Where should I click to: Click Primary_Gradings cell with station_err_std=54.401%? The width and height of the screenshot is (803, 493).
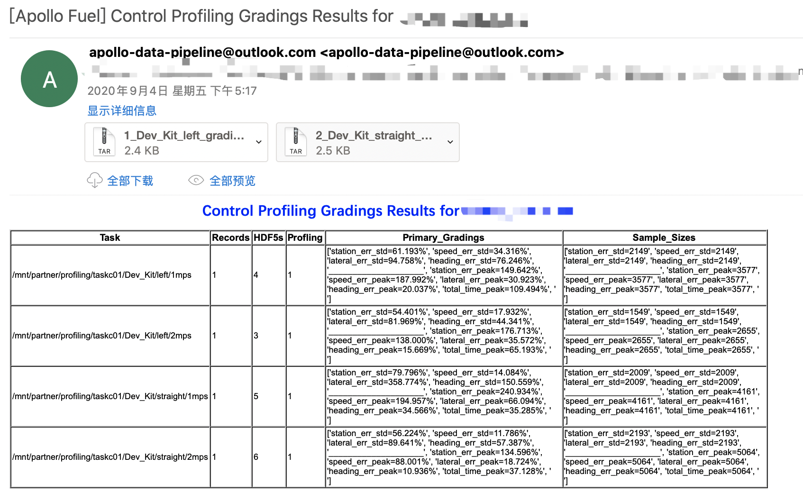(x=444, y=336)
